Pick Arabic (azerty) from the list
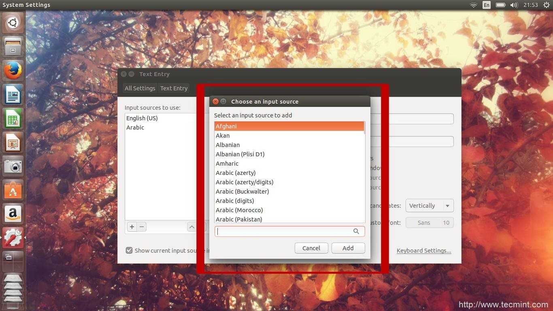Screen dimensions: 553x311 (289, 173)
